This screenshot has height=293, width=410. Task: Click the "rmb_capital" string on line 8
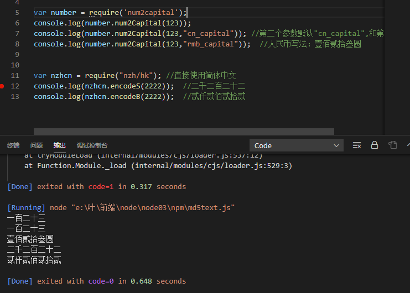coord(211,44)
